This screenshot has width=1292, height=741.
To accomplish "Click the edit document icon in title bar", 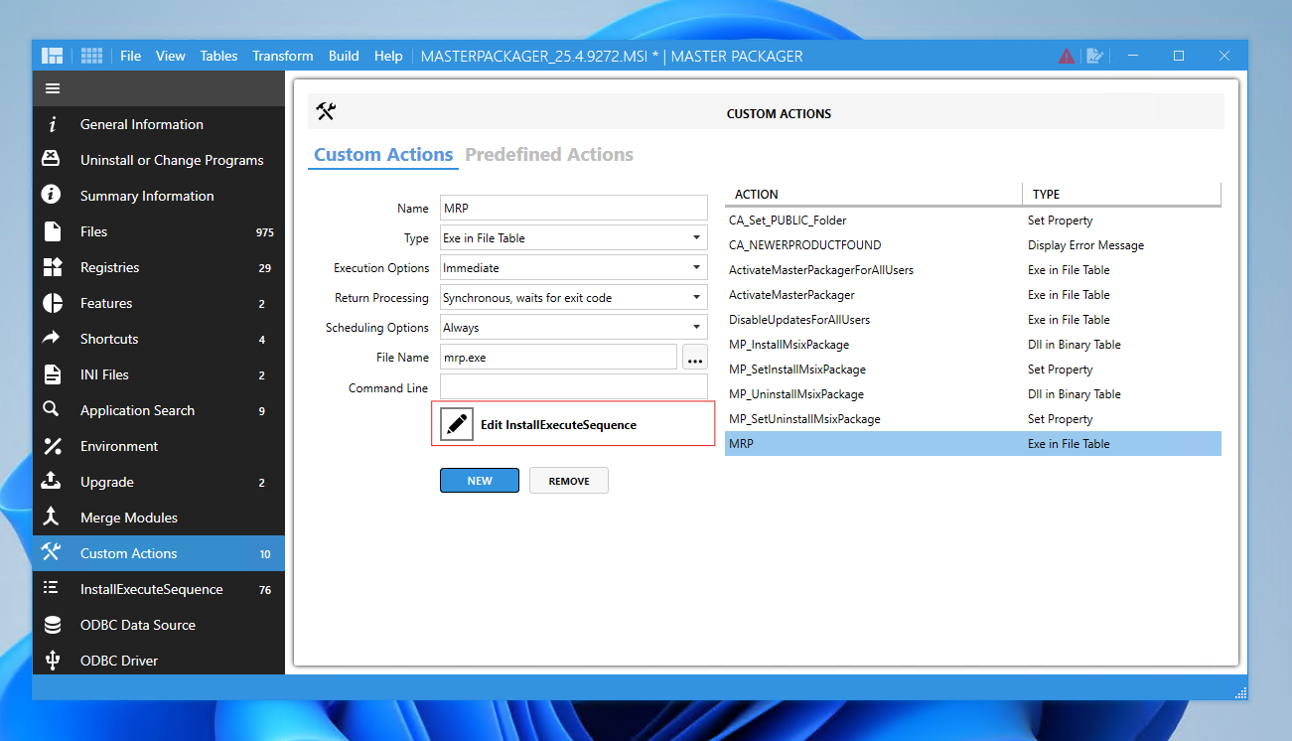I will pyautogui.click(x=1094, y=56).
